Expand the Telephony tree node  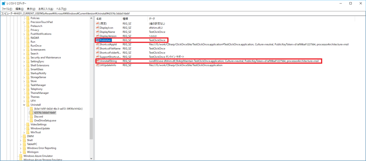[x=25, y=89]
